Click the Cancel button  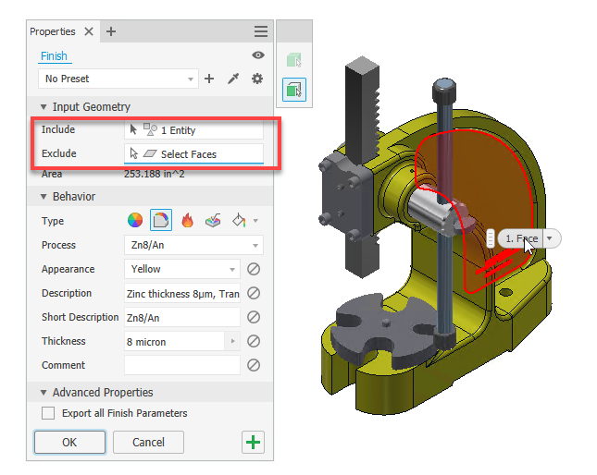(x=148, y=442)
